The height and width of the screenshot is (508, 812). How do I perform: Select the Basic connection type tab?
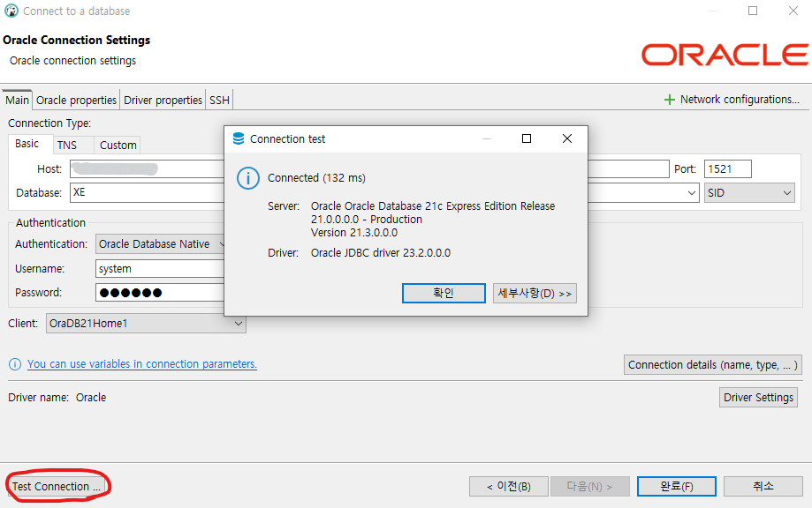pyautogui.click(x=27, y=144)
